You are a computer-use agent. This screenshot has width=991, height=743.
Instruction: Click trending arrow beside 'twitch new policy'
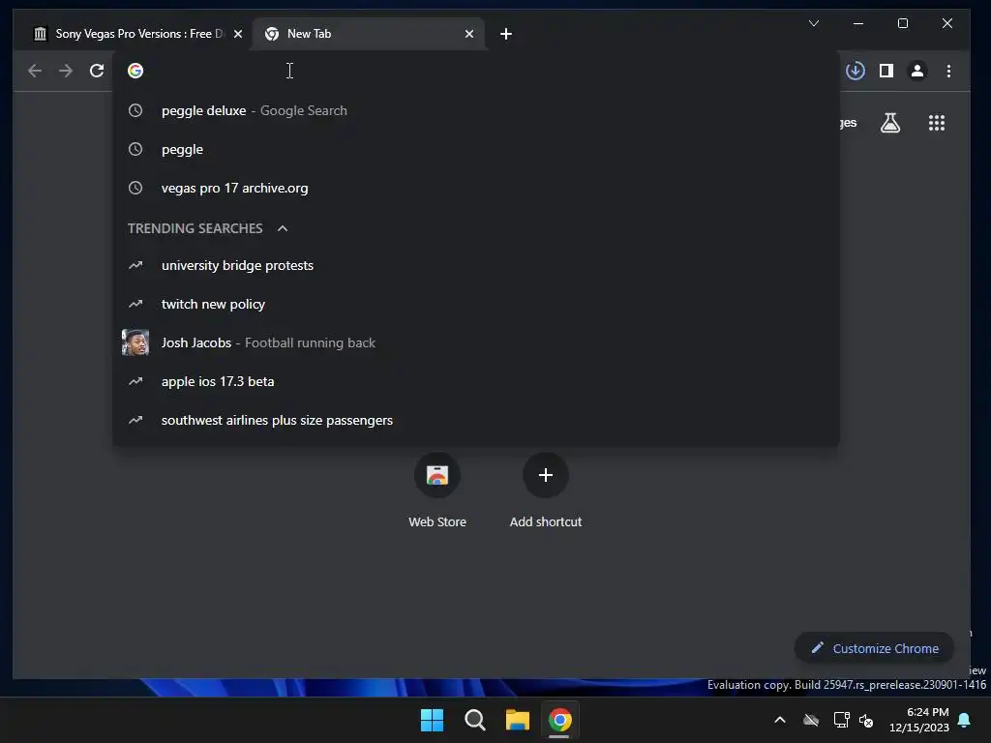[x=135, y=304]
